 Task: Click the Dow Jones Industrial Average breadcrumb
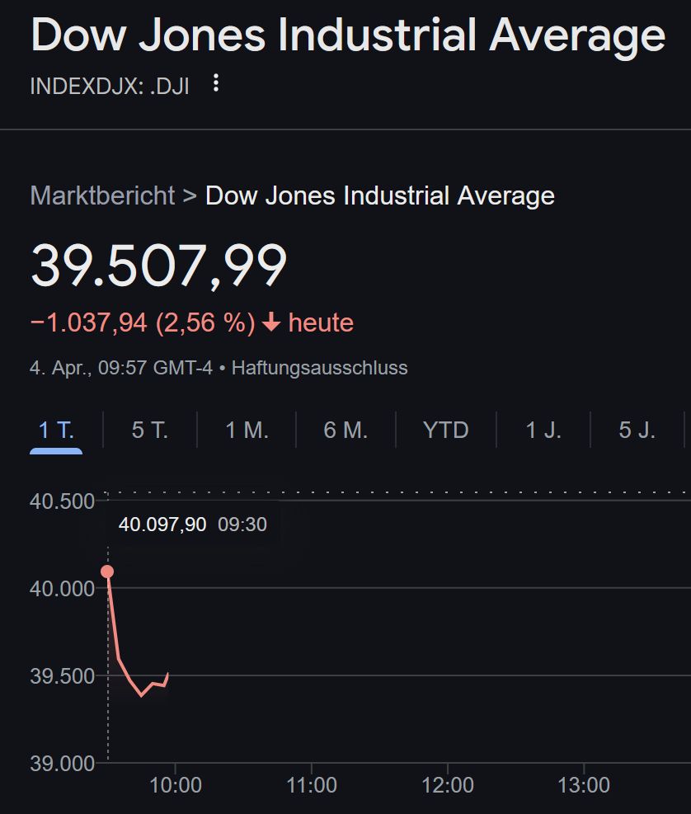point(380,195)
